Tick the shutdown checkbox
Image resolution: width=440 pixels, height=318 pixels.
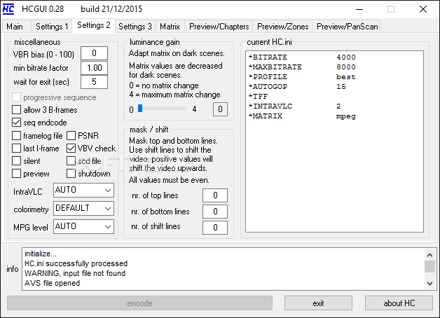[x=71, y=174]
